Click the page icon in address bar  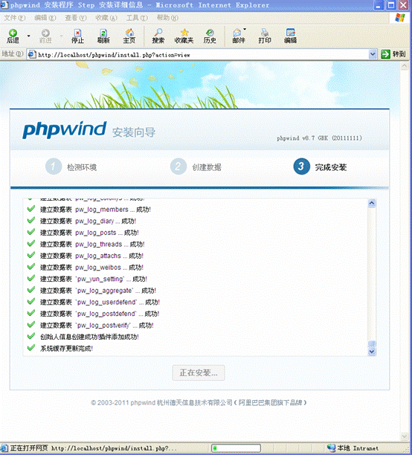[32, 54]
